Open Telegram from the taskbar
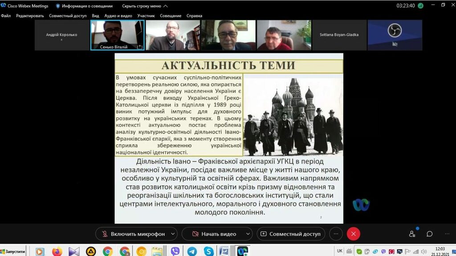The image size is (456, 256). 192,252
